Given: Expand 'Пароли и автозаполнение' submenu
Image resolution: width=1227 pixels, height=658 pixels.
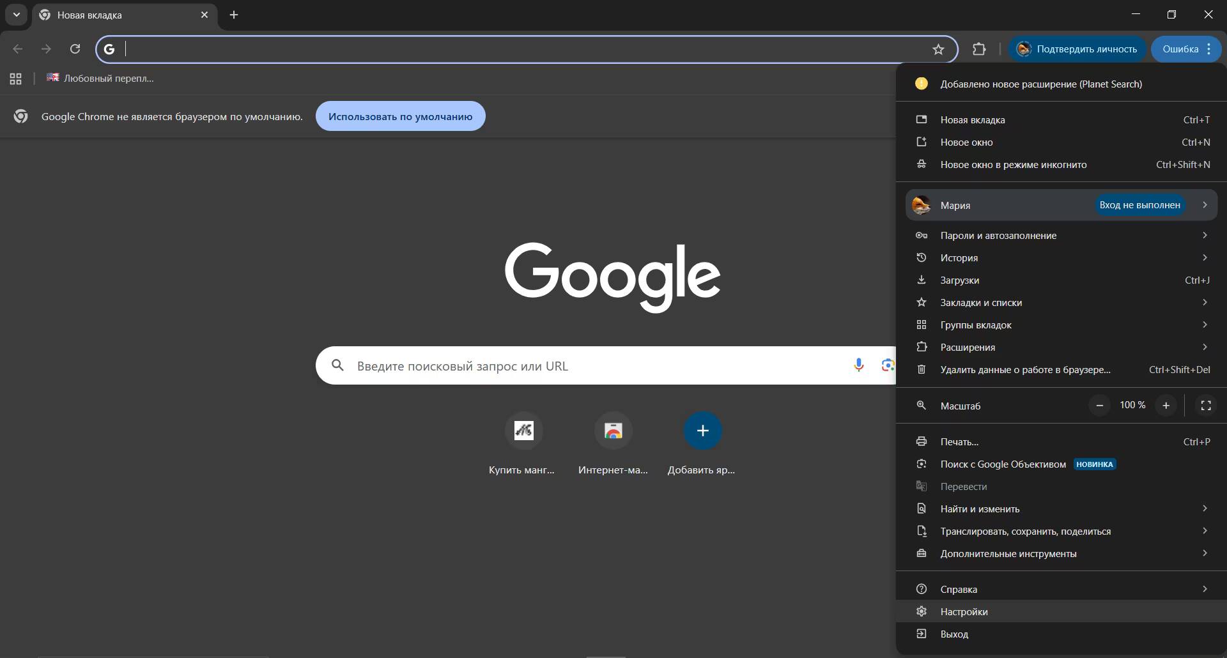Looking at the screenshot, I should [x=1061, y=235].
